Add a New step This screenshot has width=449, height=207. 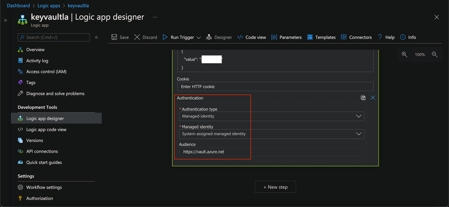pyautogui.click(x=275, y=187)
